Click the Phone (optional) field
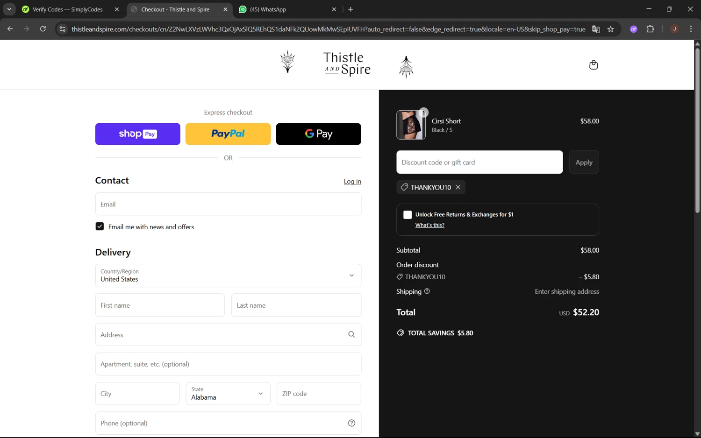This screenshot has height=438, width=701. (x=228, y=423)
